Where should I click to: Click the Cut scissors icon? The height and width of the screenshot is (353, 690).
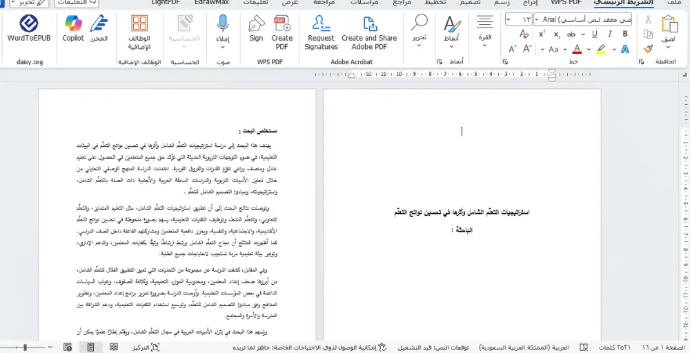click(648, 19)
